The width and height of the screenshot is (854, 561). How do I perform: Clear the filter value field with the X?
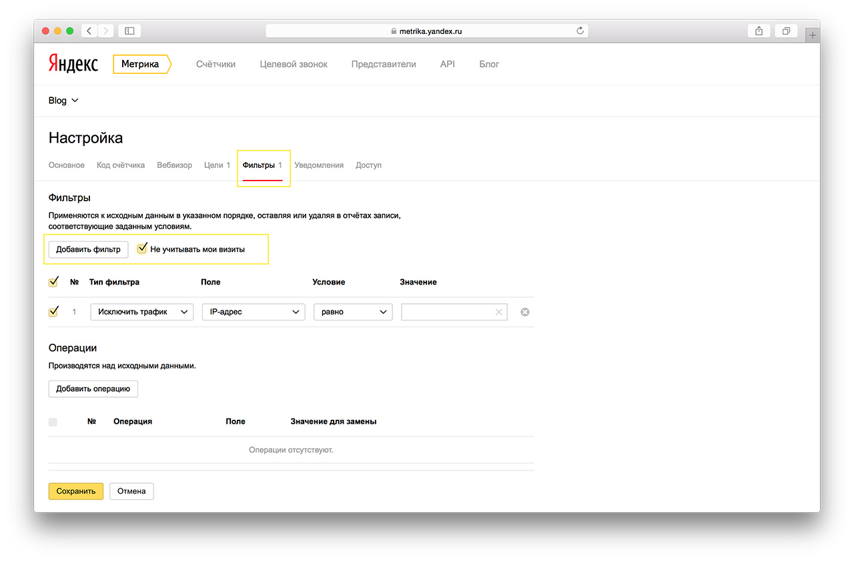point(498,312)
